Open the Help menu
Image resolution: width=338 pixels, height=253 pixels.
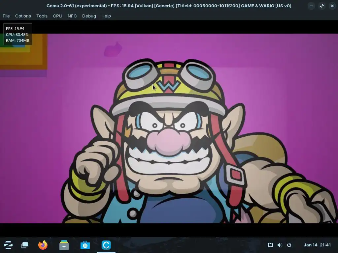point(106,16)
